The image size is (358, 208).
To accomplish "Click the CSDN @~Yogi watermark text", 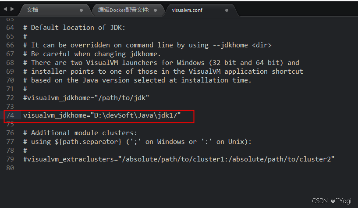I will [332, 201].
